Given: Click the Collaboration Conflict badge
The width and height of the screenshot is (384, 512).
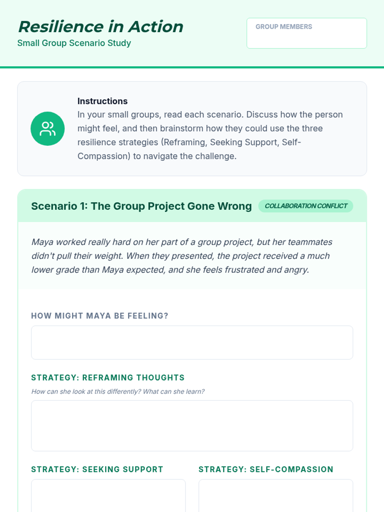Looking at the screenshot, I should (x=306, y=206).
